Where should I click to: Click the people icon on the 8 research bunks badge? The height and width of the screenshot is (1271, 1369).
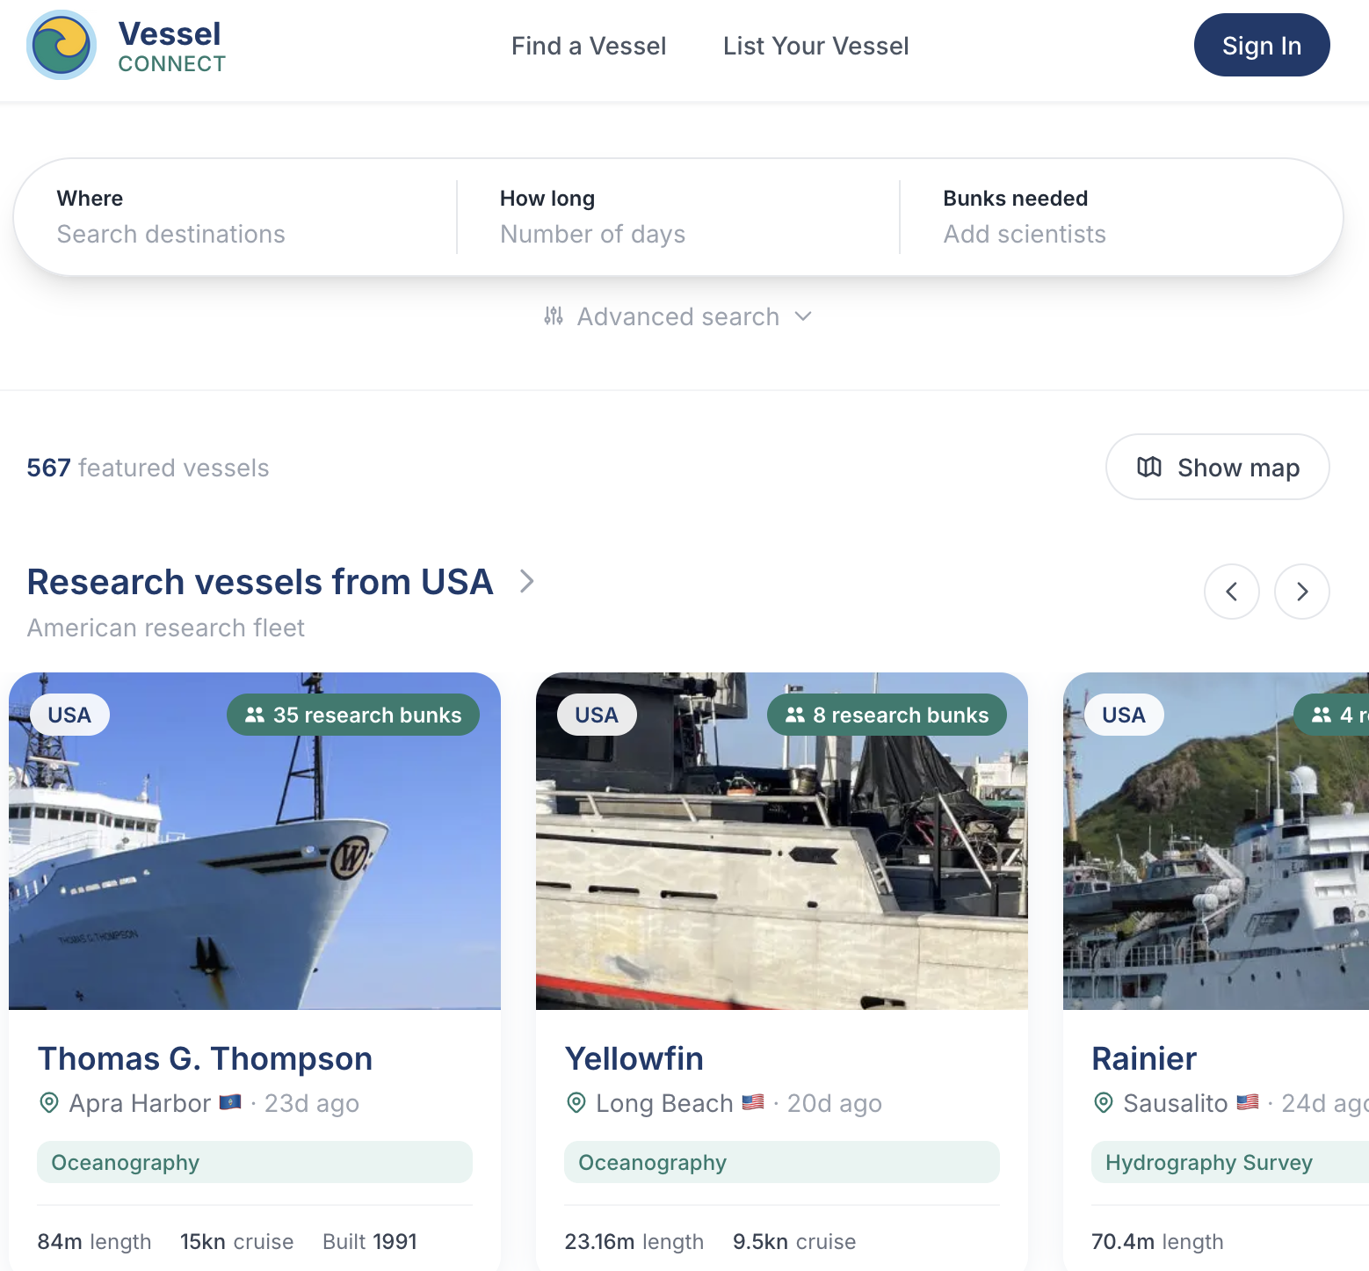793,715
